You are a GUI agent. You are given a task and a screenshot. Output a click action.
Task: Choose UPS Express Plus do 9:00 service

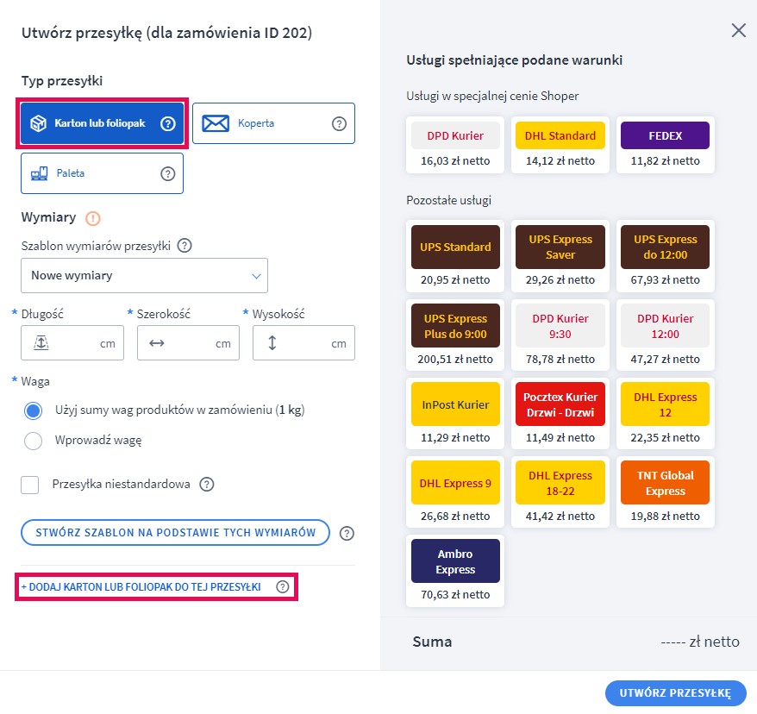[455, 335]
